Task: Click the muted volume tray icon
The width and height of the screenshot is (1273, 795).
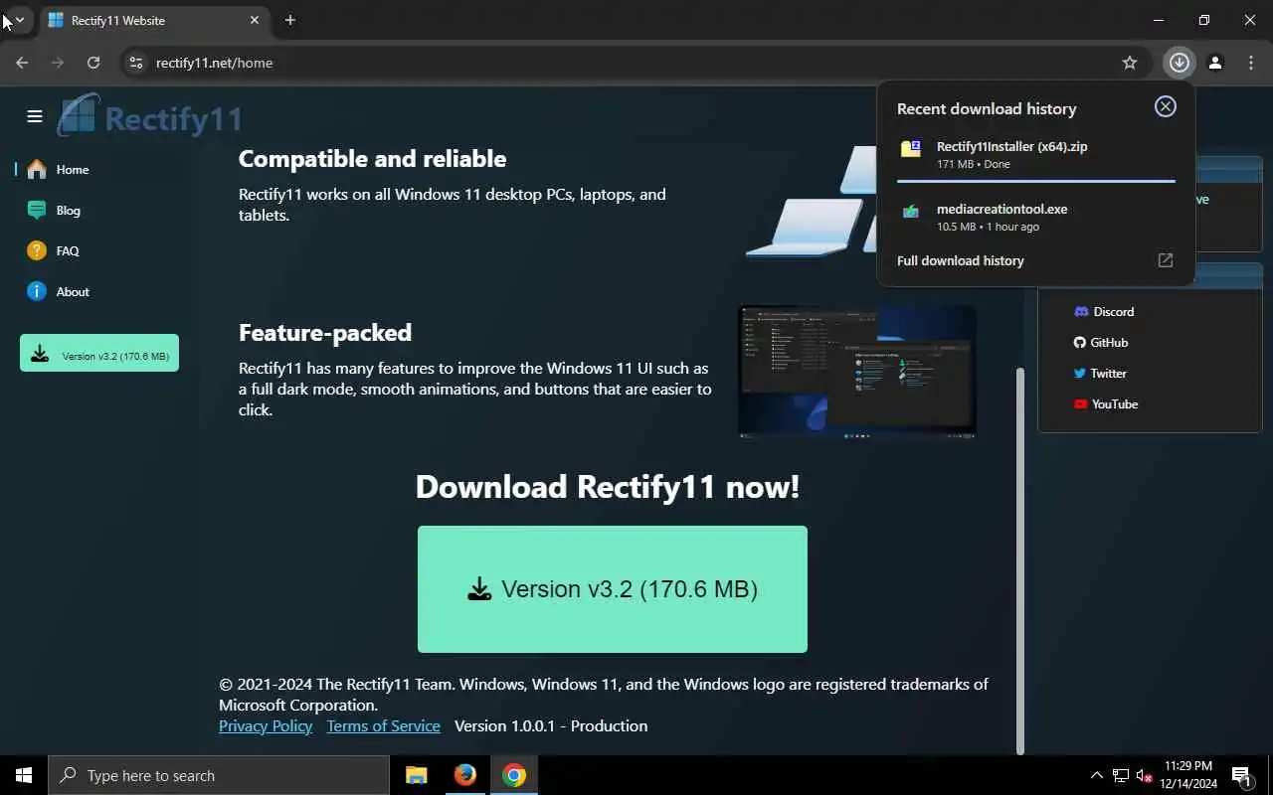Action: click(x=1145, y=775)
